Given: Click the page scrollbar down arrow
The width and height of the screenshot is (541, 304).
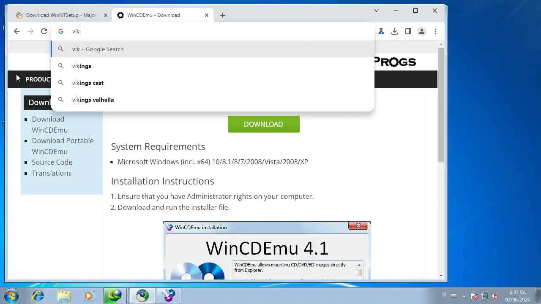Looking at the screenshot, I should (441, 276).
